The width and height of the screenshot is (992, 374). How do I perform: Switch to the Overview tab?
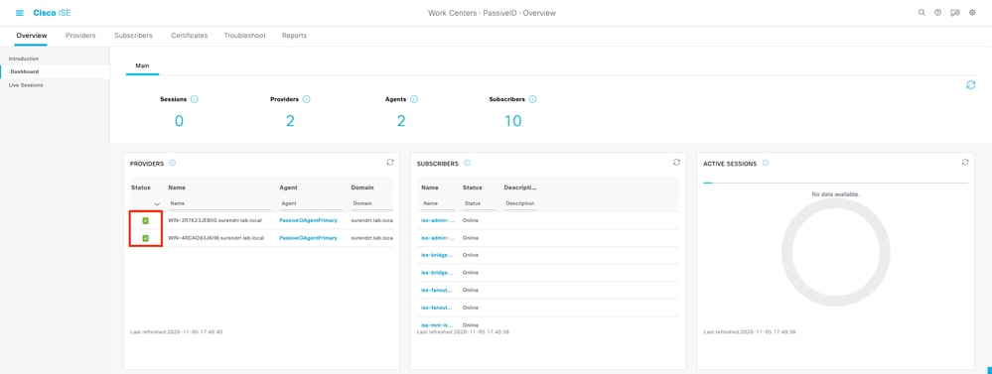tap(31, 36)
